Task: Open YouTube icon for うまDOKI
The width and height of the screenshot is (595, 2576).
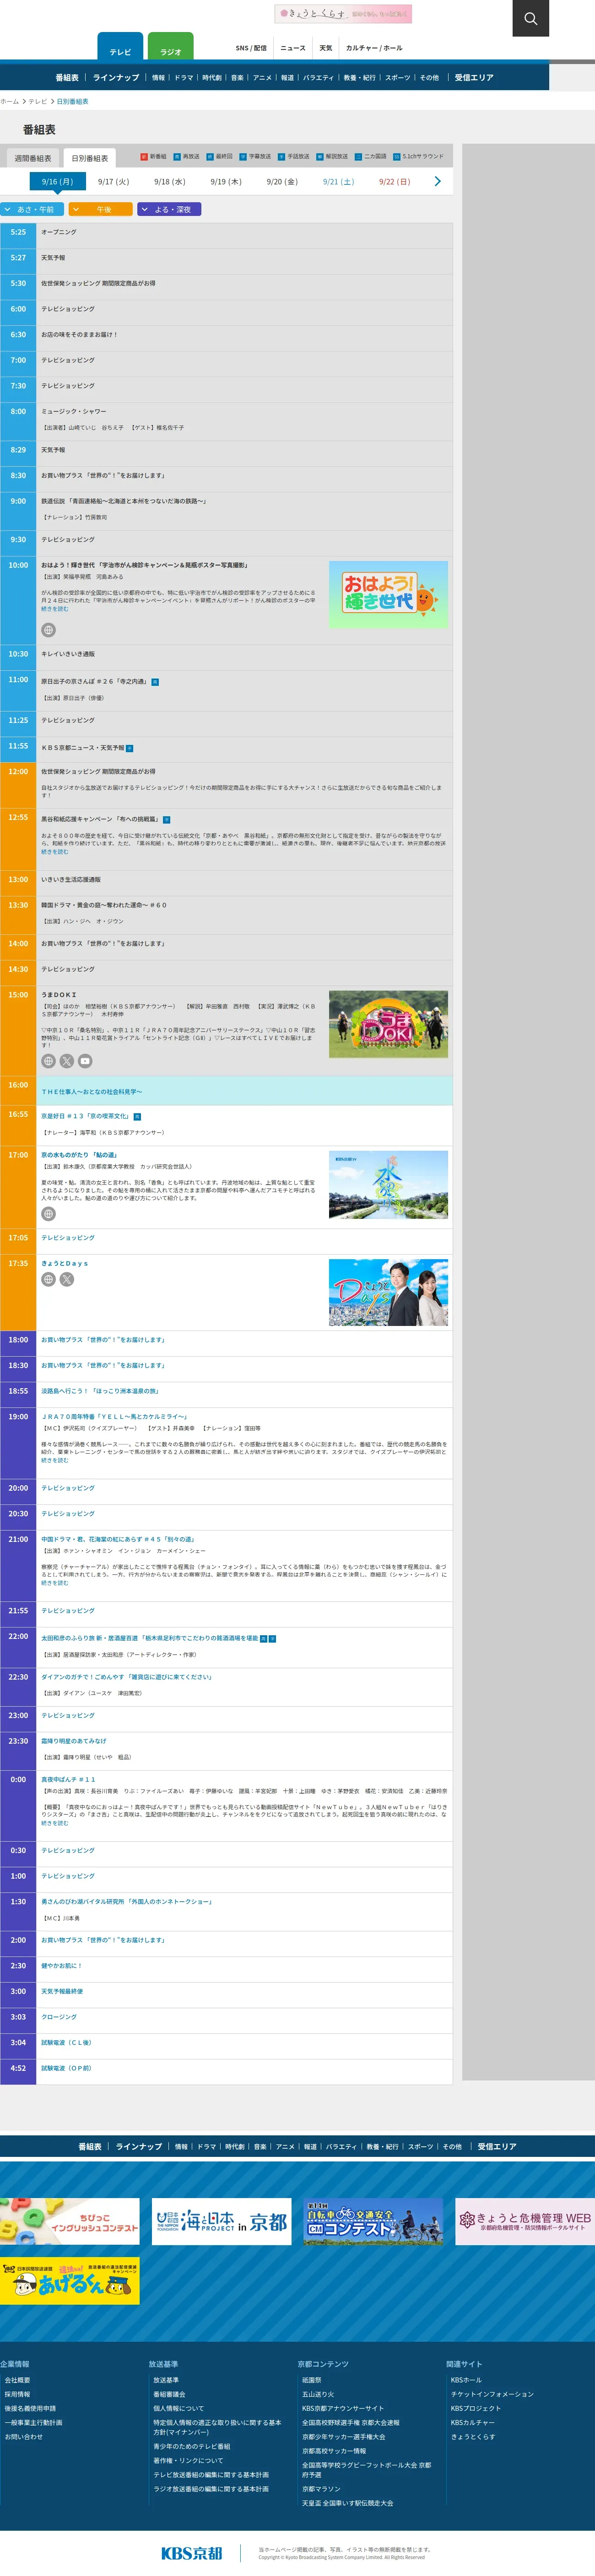Action: coord(85,1061)
